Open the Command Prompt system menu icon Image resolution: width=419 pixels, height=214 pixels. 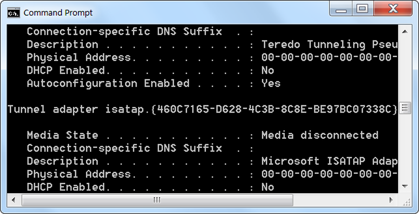pos(14,13)
